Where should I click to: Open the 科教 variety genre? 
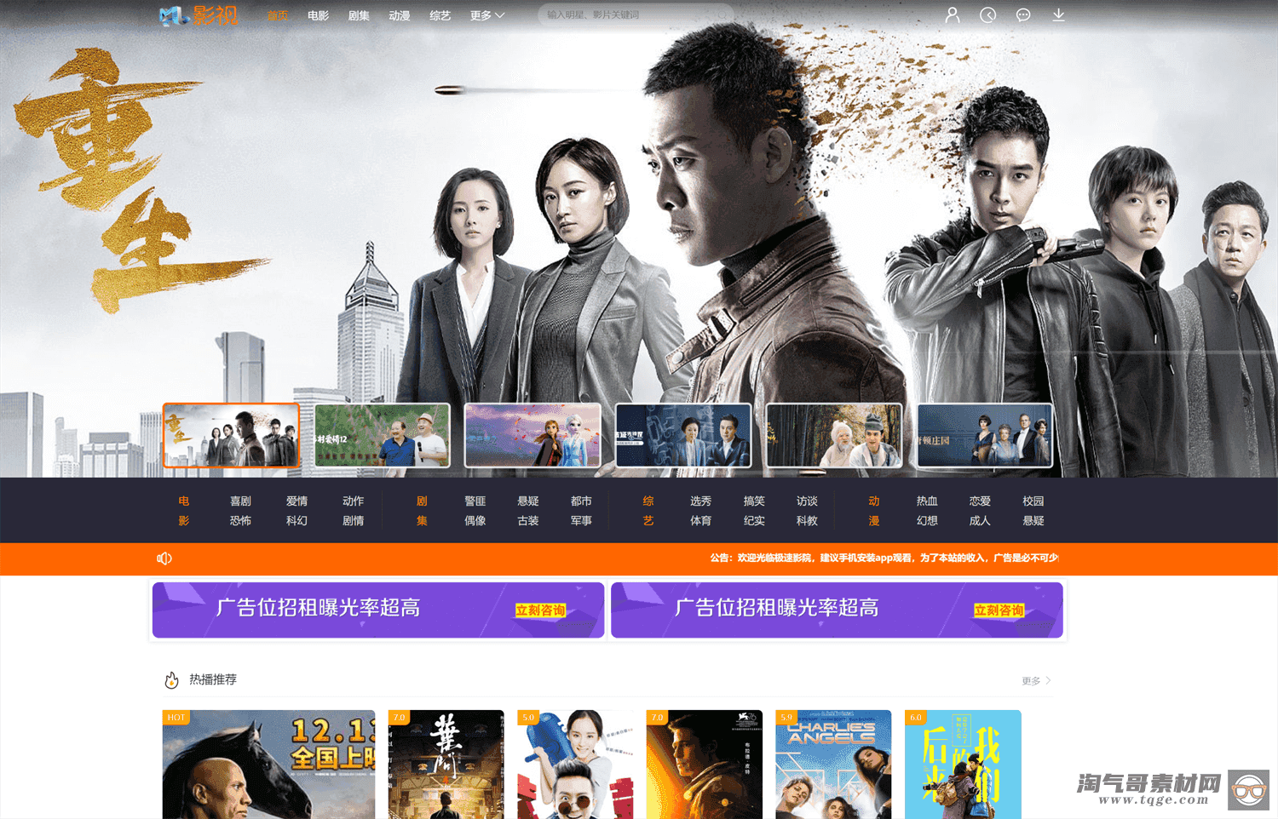pos(807,521)
